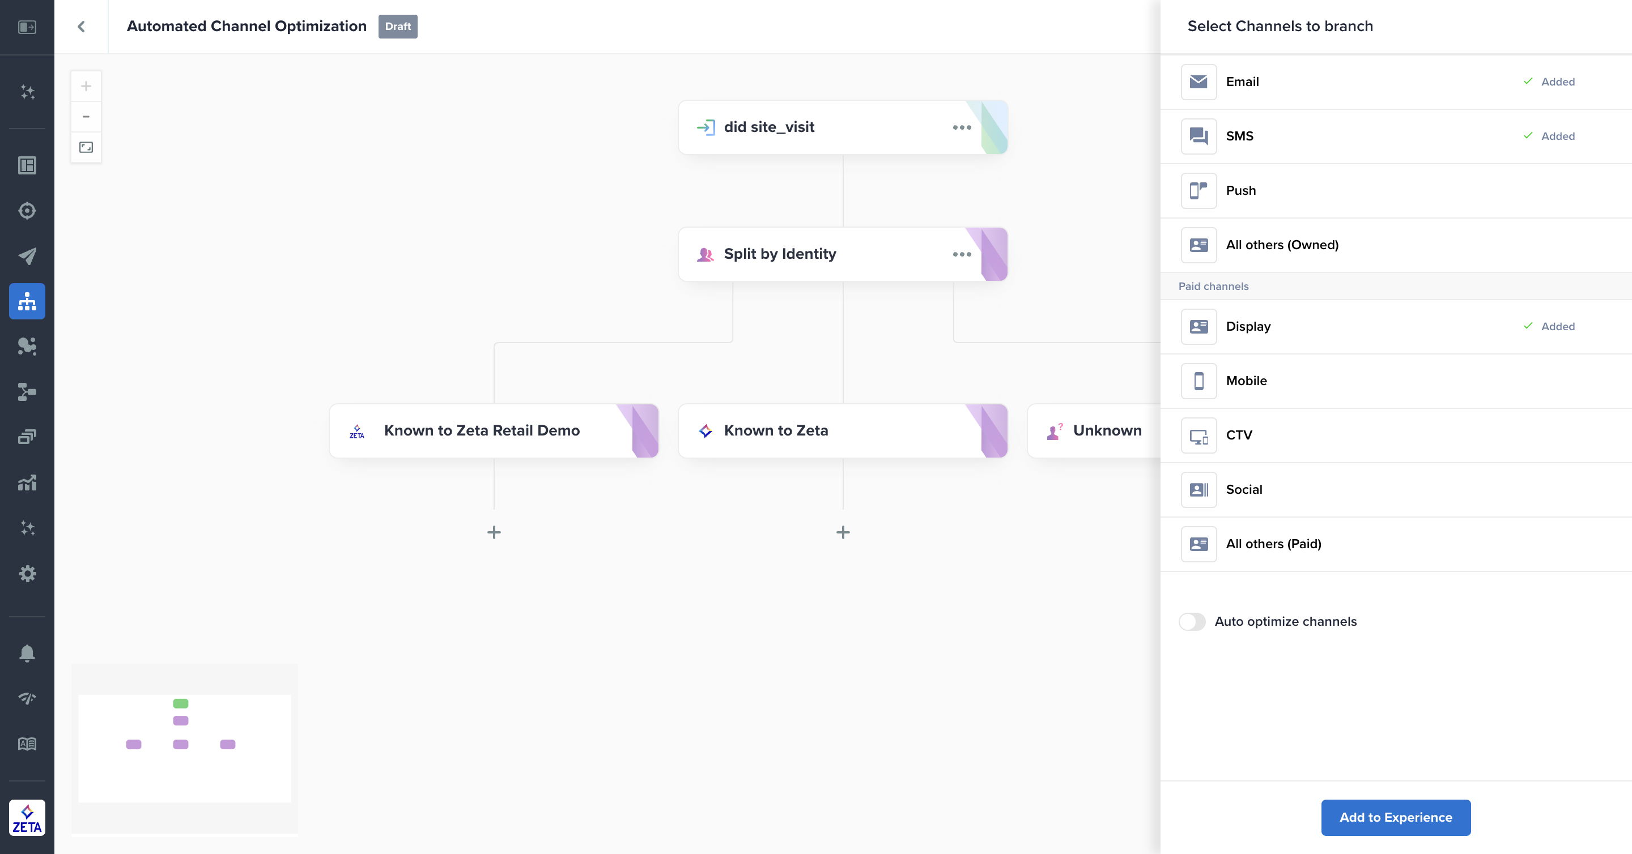Open Split by Identity options menu
Screen dimensions: 1632x854
pyautogui.click(x=961, y=254)
